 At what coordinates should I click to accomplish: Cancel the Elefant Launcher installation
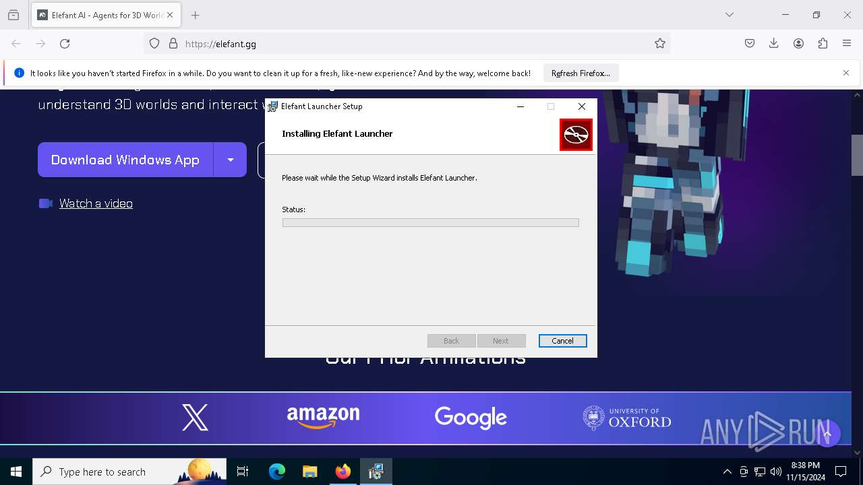[x=563, y=341]
